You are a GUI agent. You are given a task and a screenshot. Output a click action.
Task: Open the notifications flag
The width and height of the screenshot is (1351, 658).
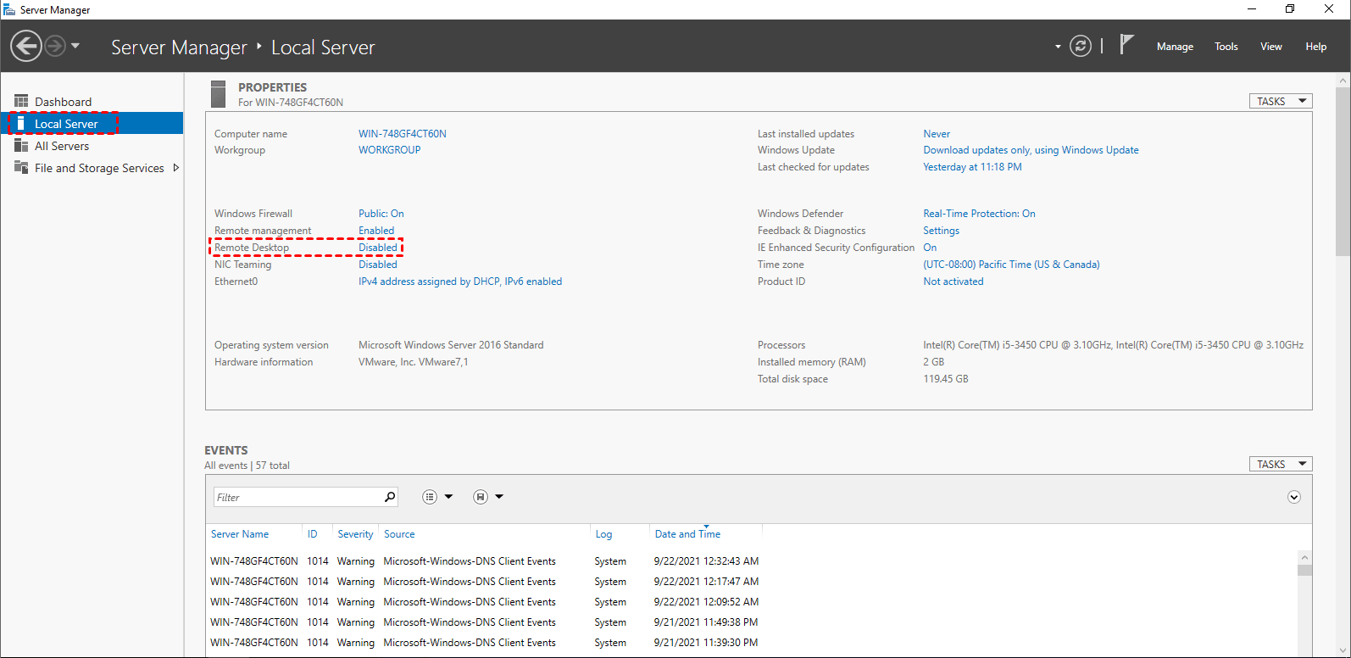pos(1126,45)
